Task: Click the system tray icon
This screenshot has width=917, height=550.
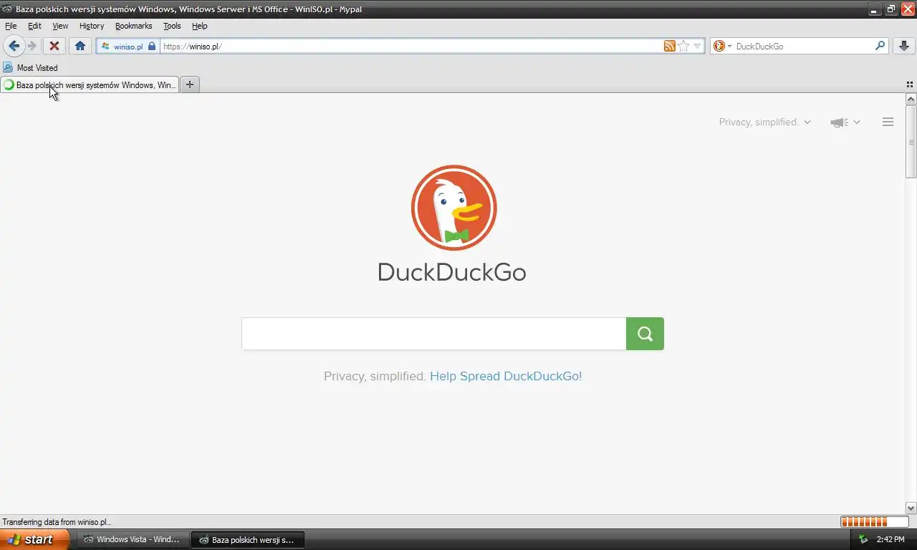Action: pos(863,539)
